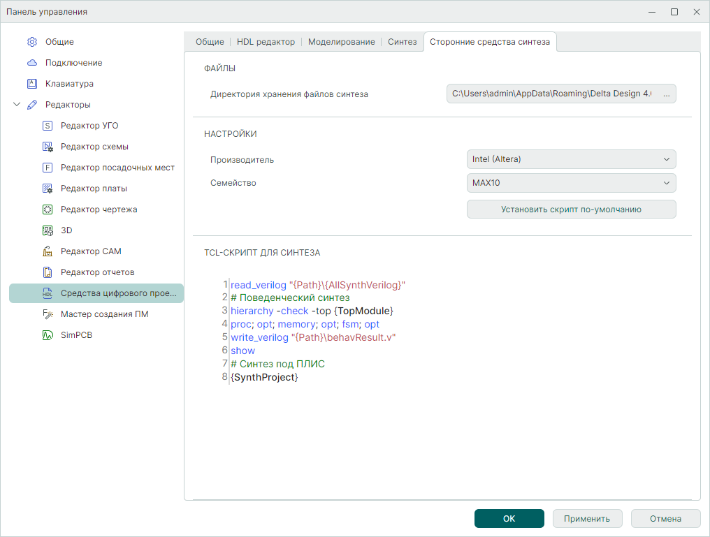The width and height of the screenshot is (710, 537).
Task: Click the keyboard icon for Клавиатура
Action: [x=32, y=84]
